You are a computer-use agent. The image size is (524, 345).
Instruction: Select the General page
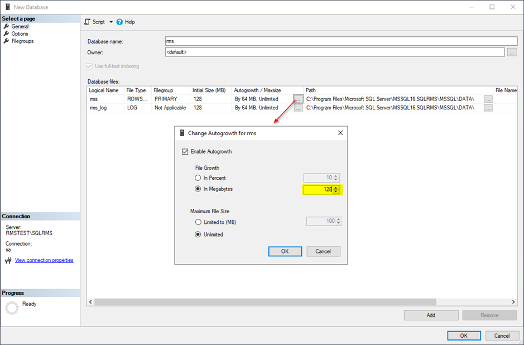click(x=20, y=26)
